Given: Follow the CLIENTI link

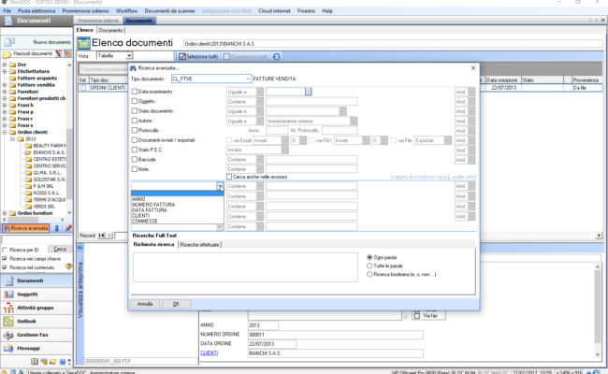Looking at the screenshot, I should pos(209,352).
